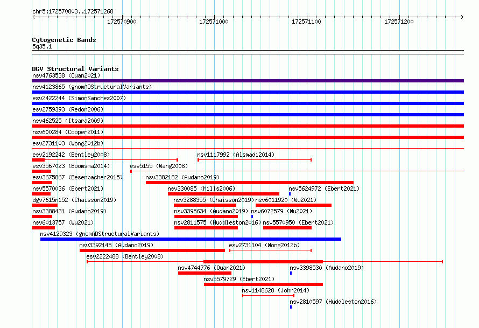Open nsv1148628 (John2014) label
Screen dimensions: 479x328
[276, 290]
